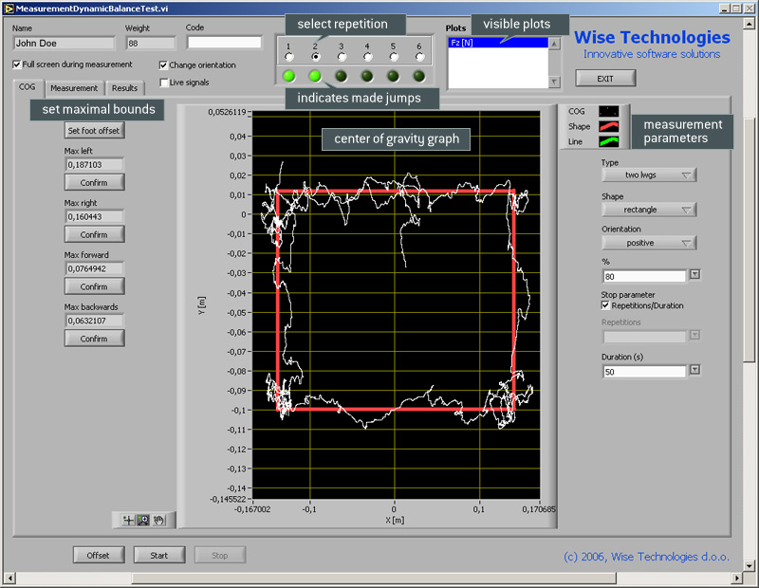Toggle Repetitions/Duration stop parameter checkbox
This screenshot has height=588, width=759.
coord(605,305)
